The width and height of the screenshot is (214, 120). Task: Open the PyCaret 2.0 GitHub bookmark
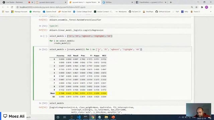coord(135,12)
